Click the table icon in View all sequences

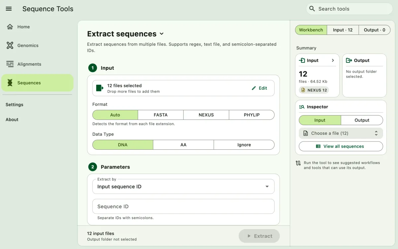(x=318, y=146)
